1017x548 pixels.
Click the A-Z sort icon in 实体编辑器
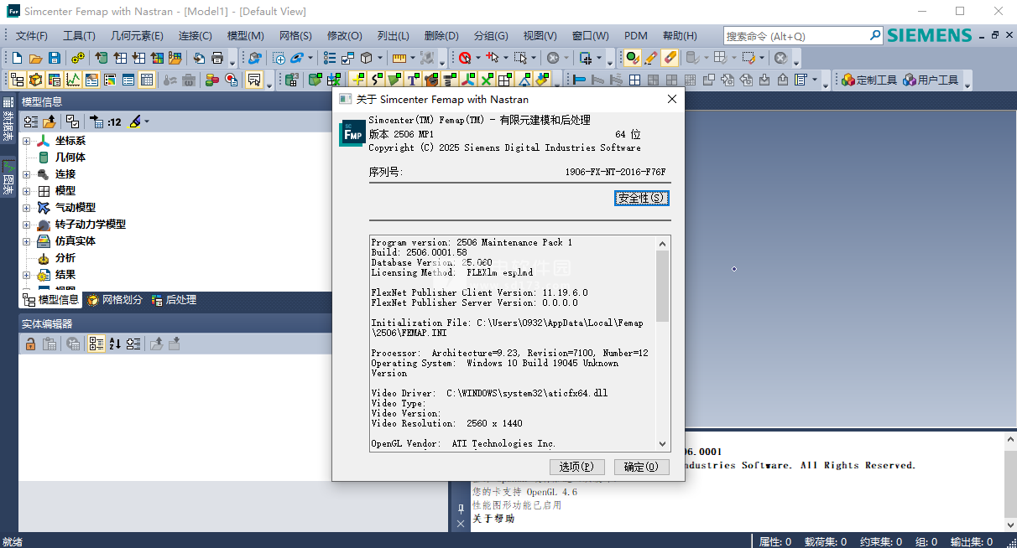pos(115,344)
